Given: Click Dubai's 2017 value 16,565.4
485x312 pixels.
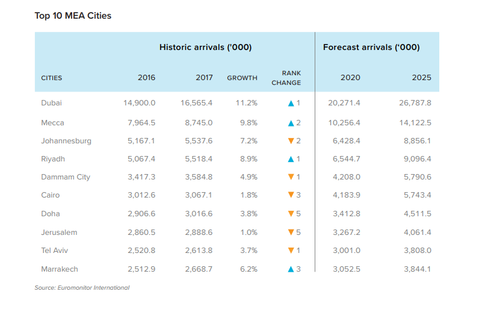Looking at the screenshot, I should pyautogui.click(x=196, y=103).
